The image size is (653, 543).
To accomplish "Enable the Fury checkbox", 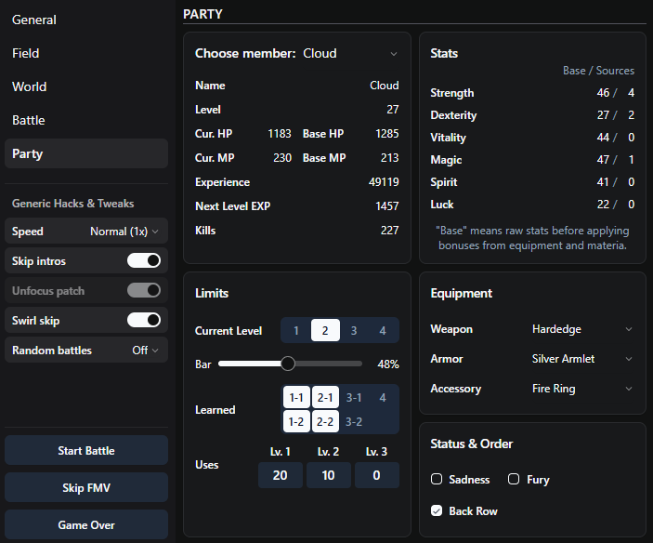I will click(x=514, y=479).
